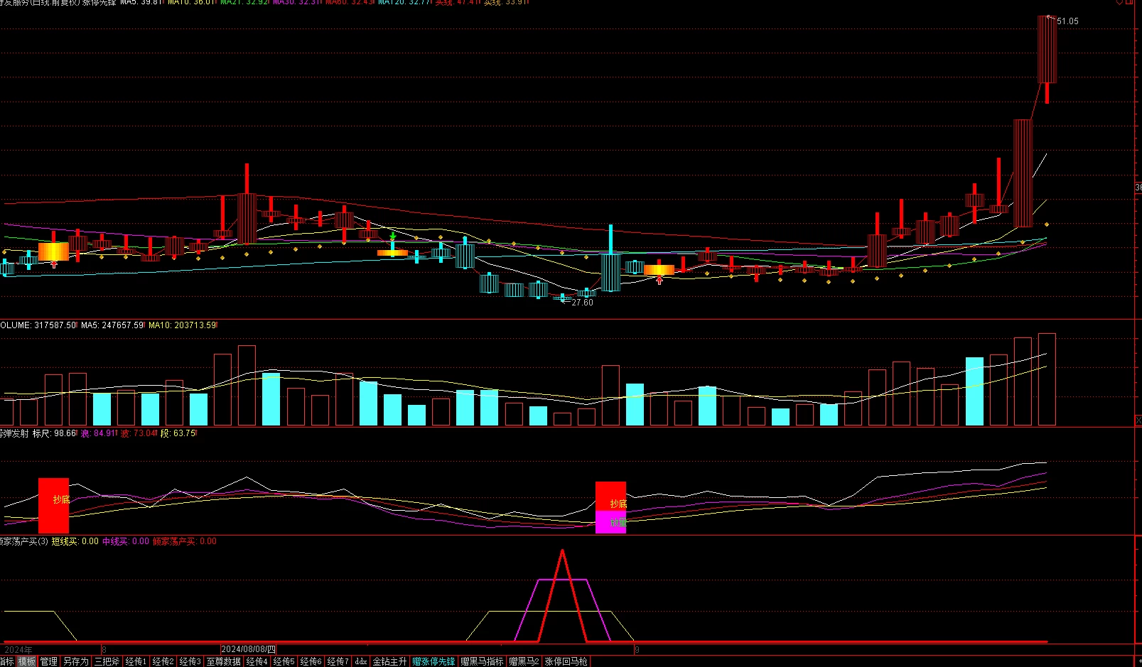Viewport: 1142px width, 667px height.
Task: Open the 至尊数据 indicator tab
Action: click(223, 661)
